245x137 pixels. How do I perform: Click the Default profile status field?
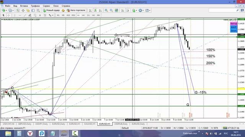click(125, 128)
